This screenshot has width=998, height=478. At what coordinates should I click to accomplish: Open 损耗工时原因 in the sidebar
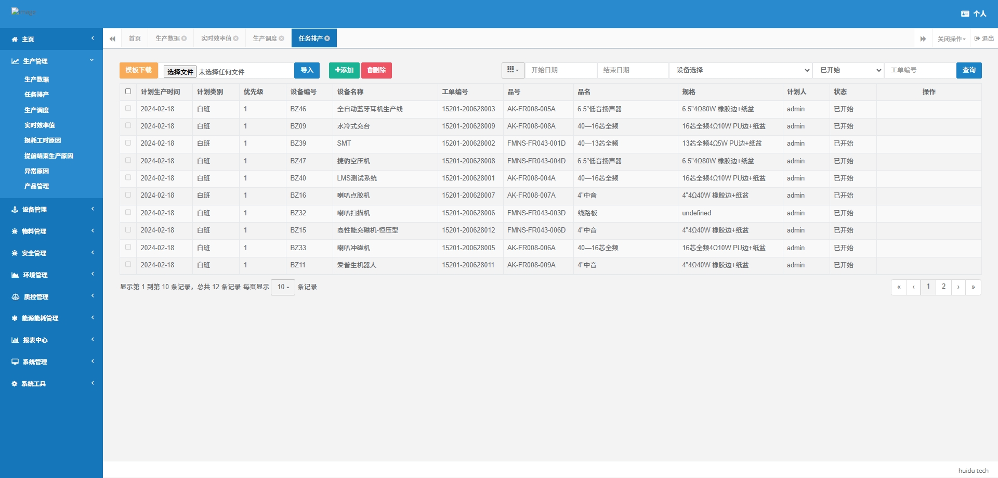(x=43, y=140)
